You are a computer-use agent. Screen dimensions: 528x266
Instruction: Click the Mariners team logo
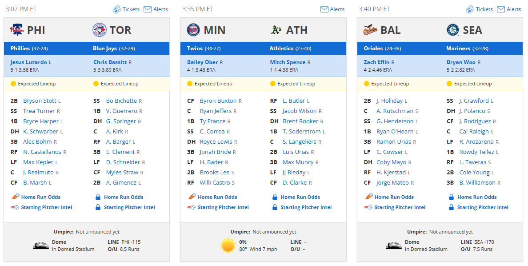(452, 30)
